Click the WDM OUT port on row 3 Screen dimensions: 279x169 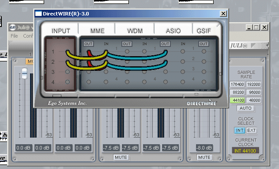(127, 72)
